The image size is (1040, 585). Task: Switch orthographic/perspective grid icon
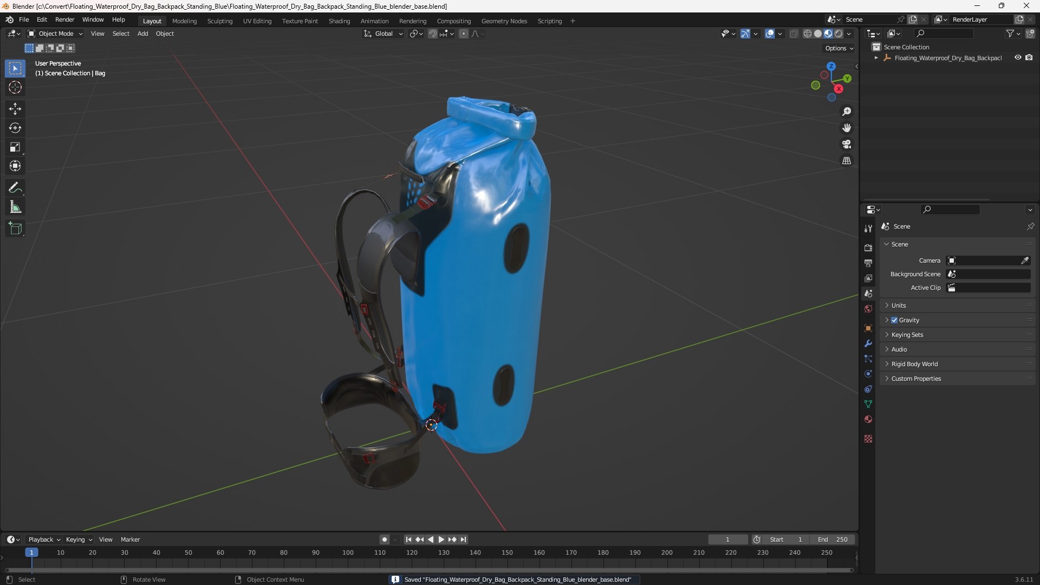pos(847,160)
